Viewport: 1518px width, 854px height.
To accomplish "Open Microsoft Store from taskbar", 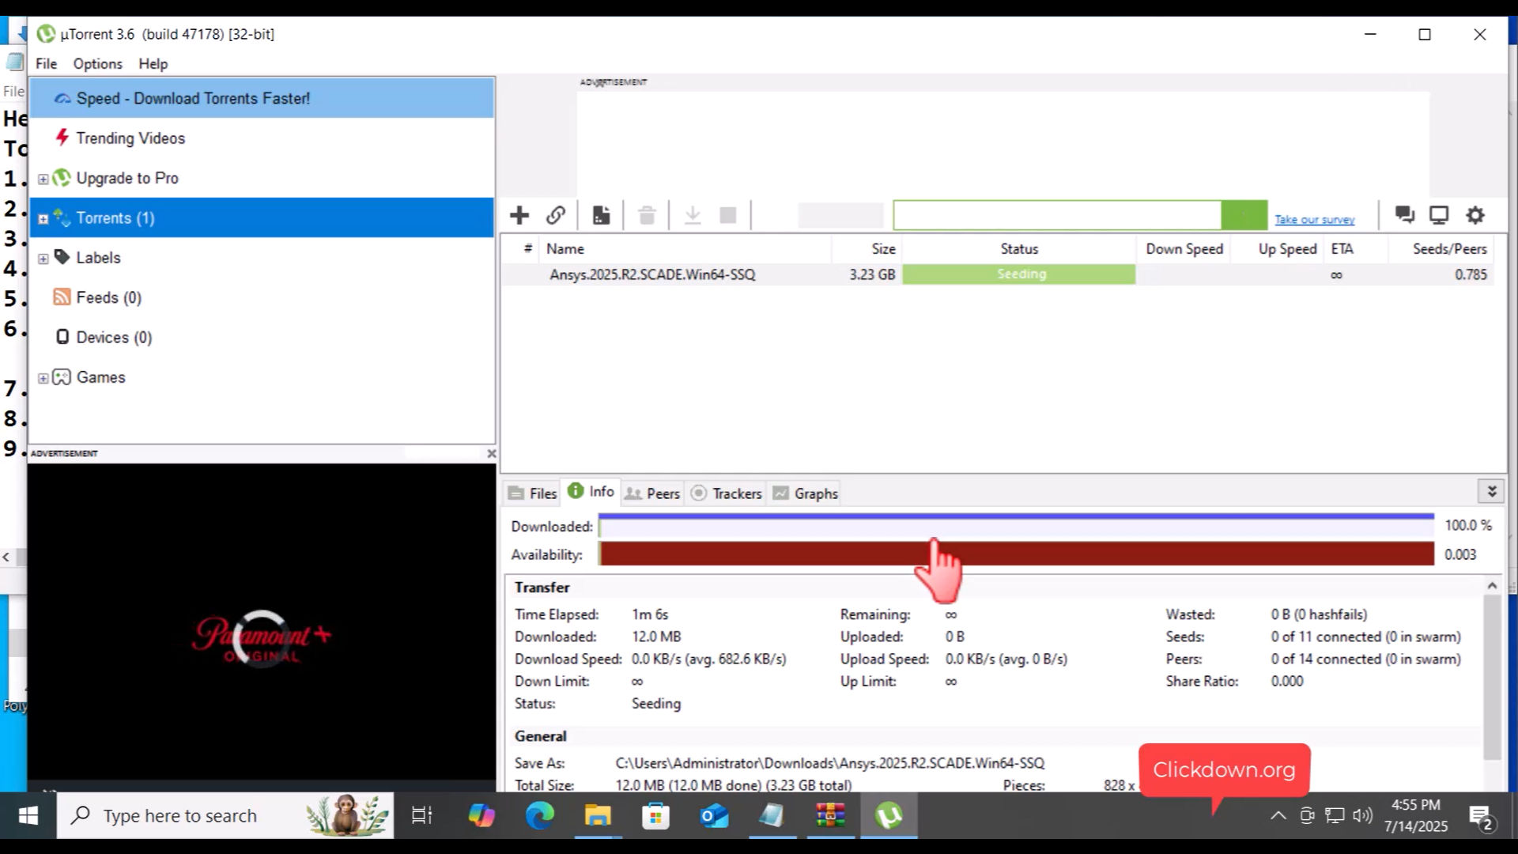I will [655, 815].
